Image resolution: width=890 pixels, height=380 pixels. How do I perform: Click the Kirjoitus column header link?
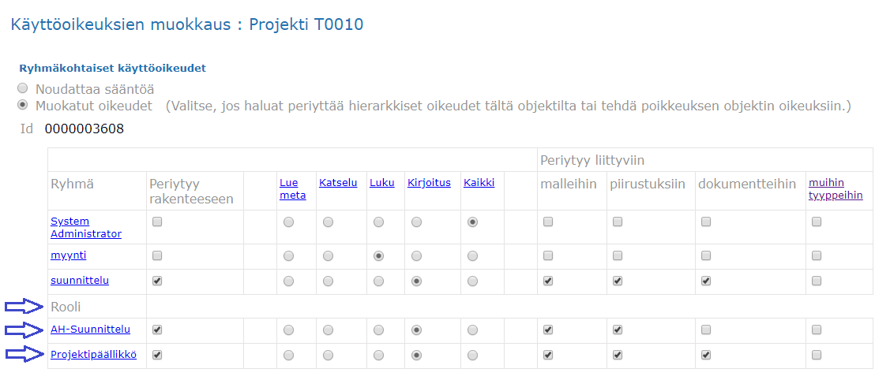click(x=429, y=183)
